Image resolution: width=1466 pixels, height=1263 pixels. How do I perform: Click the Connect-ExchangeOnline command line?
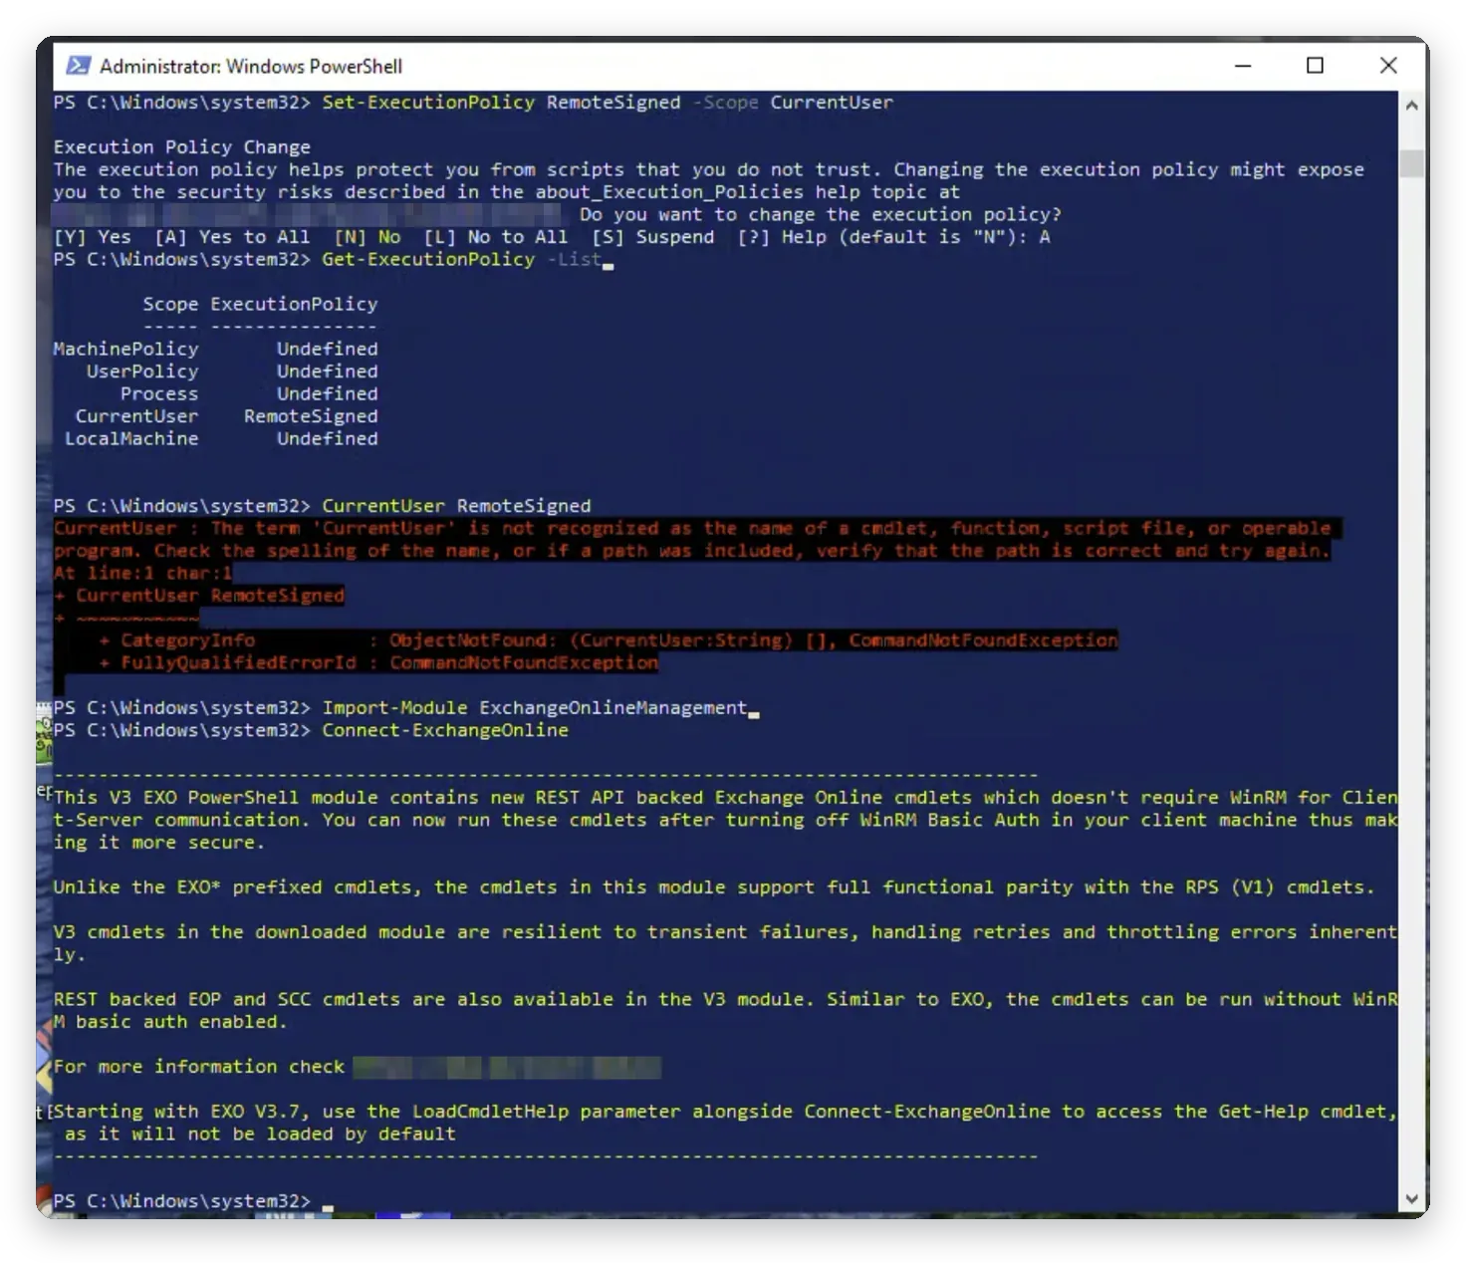311,731
